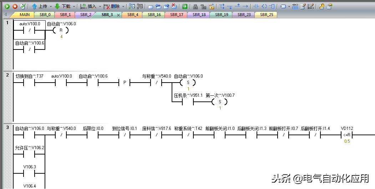
Task: Click the green Run PLC icon
Action: coord(7,6)
